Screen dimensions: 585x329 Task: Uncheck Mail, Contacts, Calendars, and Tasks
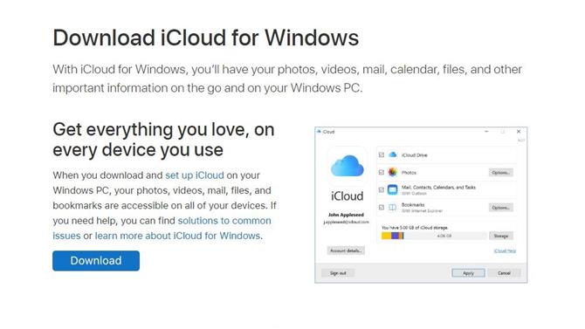382,190
